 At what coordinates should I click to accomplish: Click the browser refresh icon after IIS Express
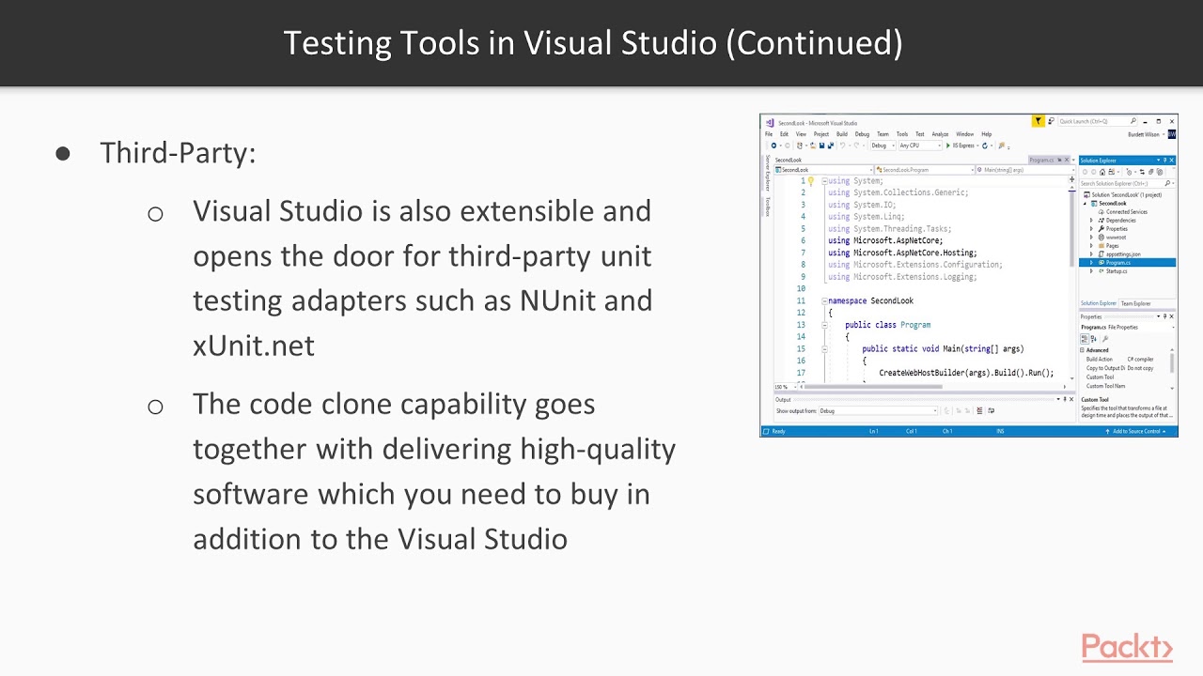(x=985, y=146)
